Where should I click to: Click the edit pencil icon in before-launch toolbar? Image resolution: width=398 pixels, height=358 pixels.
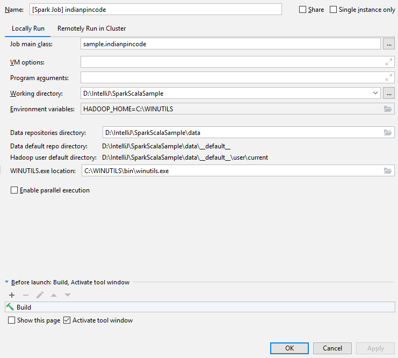tap(40, 295)
